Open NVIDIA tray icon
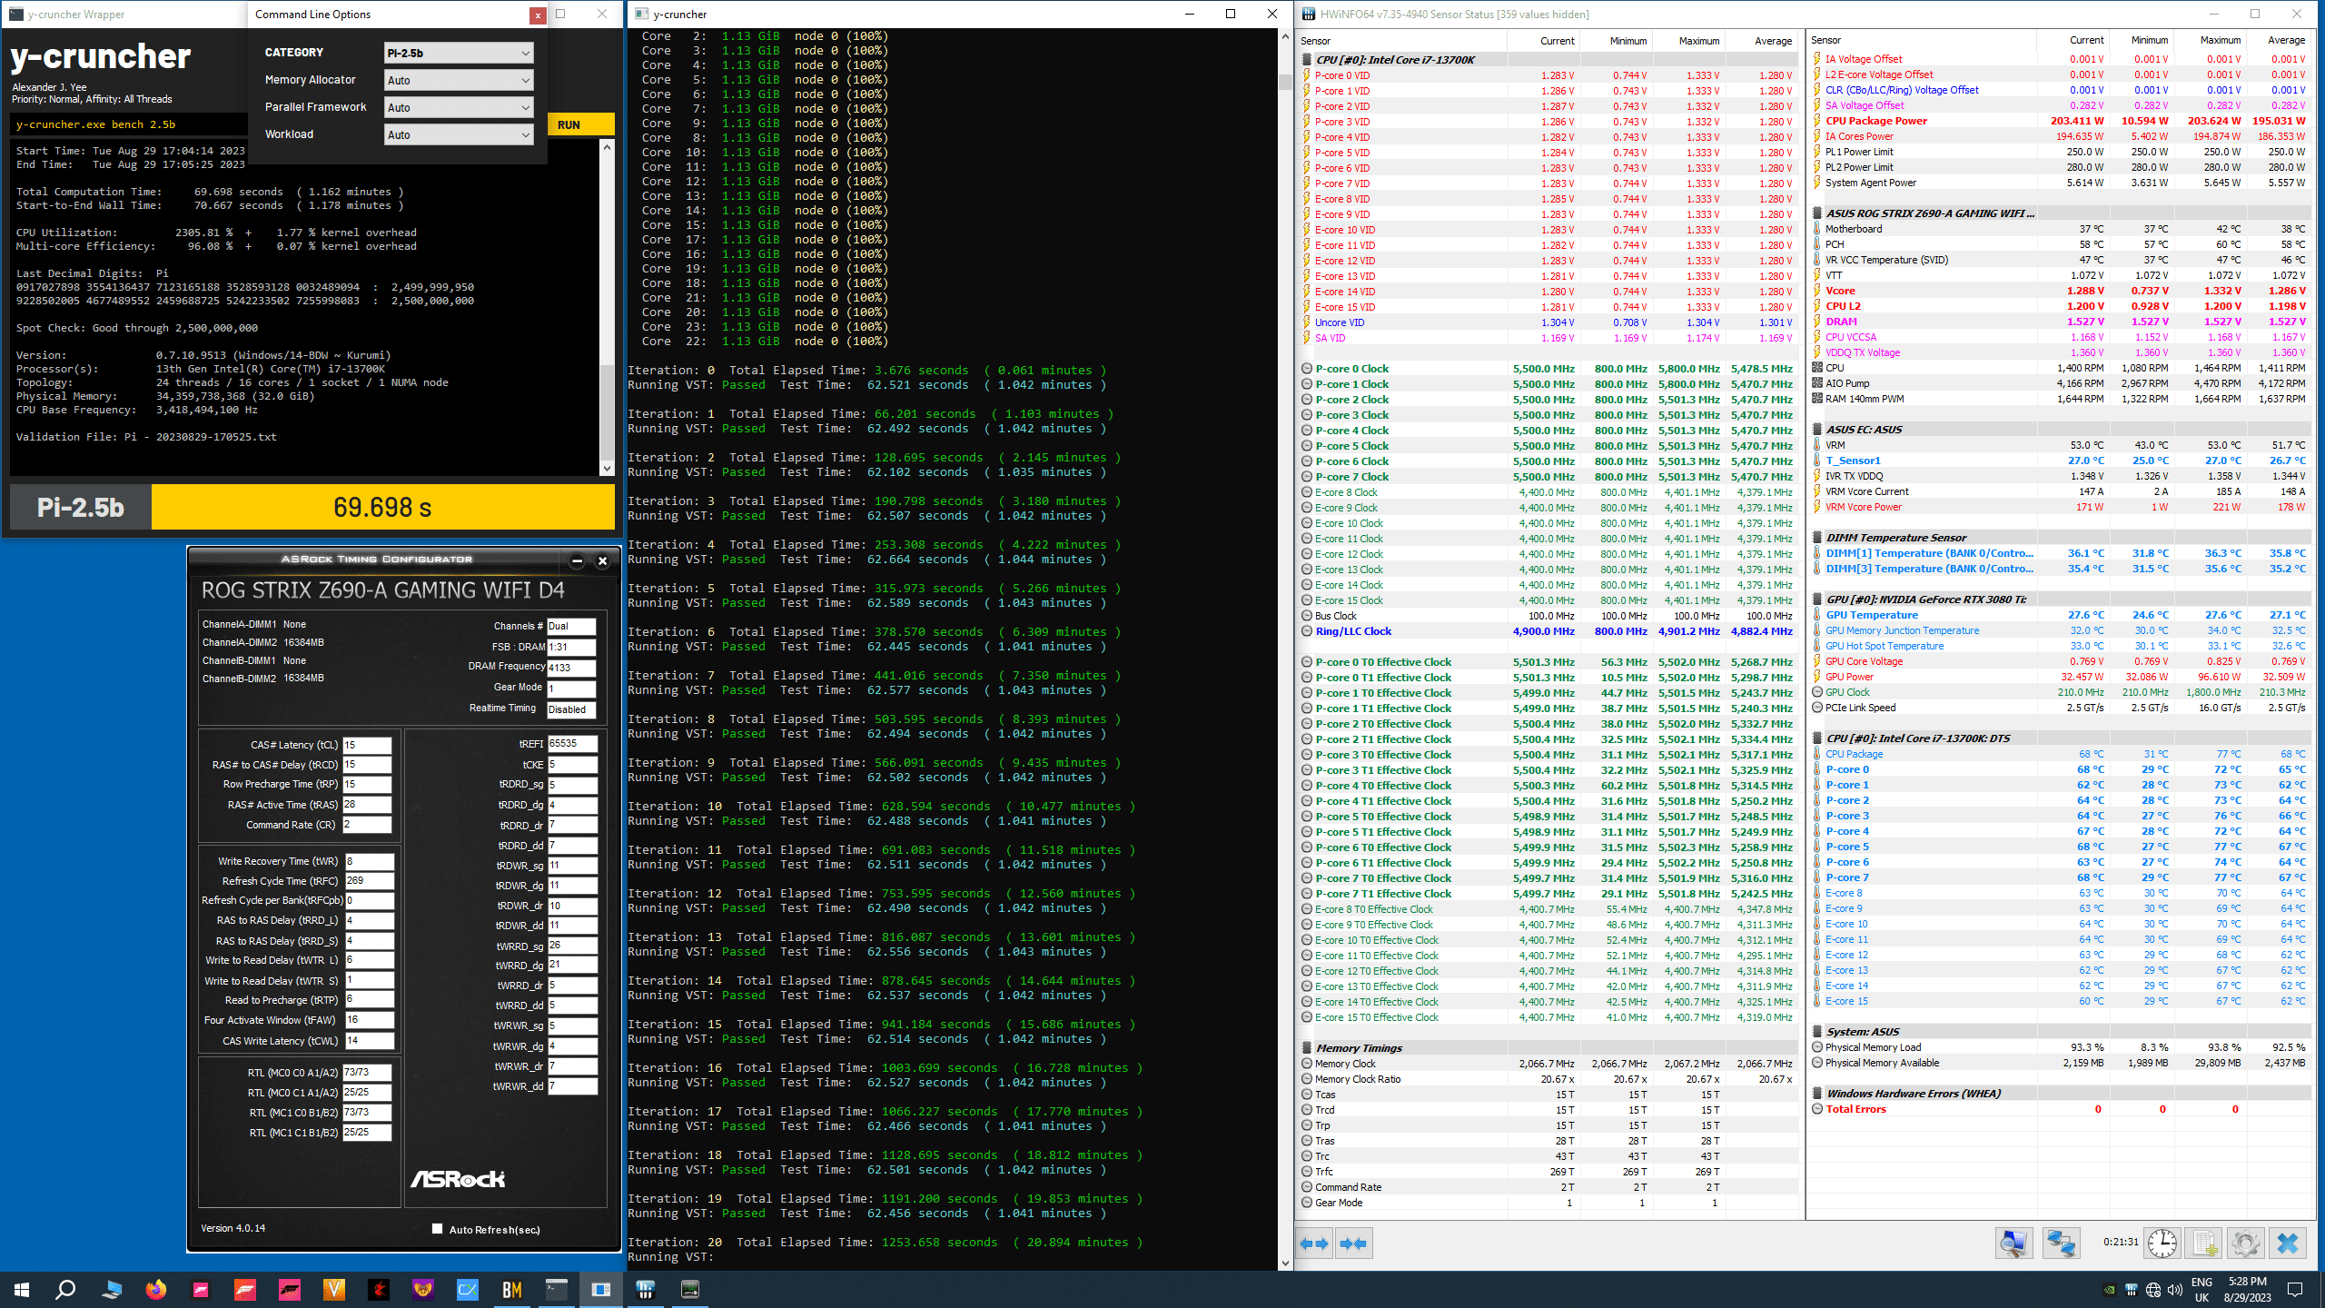 pyautogui.click(x=2110, y=1290)
